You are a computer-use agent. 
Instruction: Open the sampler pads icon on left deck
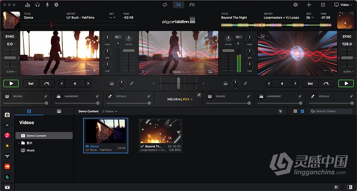112,84
